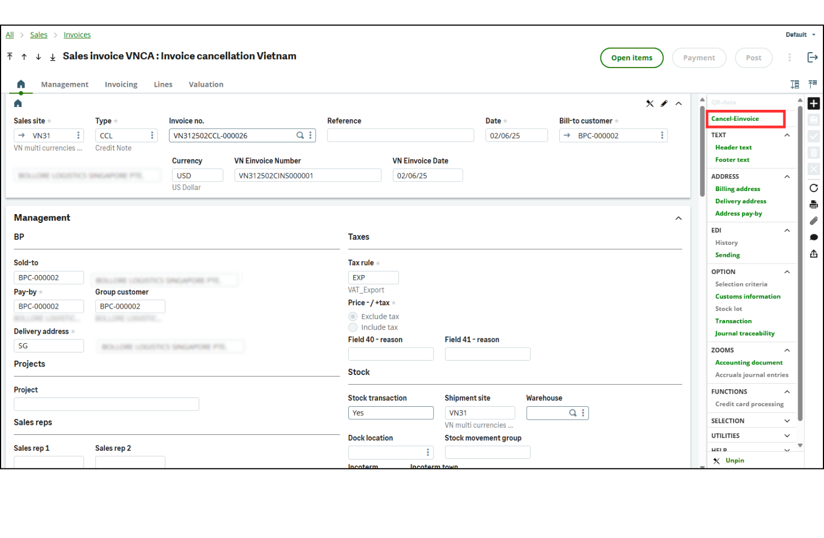This screenshot has width=824, height=538.
Task: Click the Bill-to customer jump arrow icon
Action: (567, 135)
